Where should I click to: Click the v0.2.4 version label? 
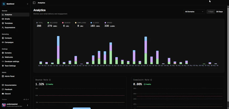coord(26,100)
